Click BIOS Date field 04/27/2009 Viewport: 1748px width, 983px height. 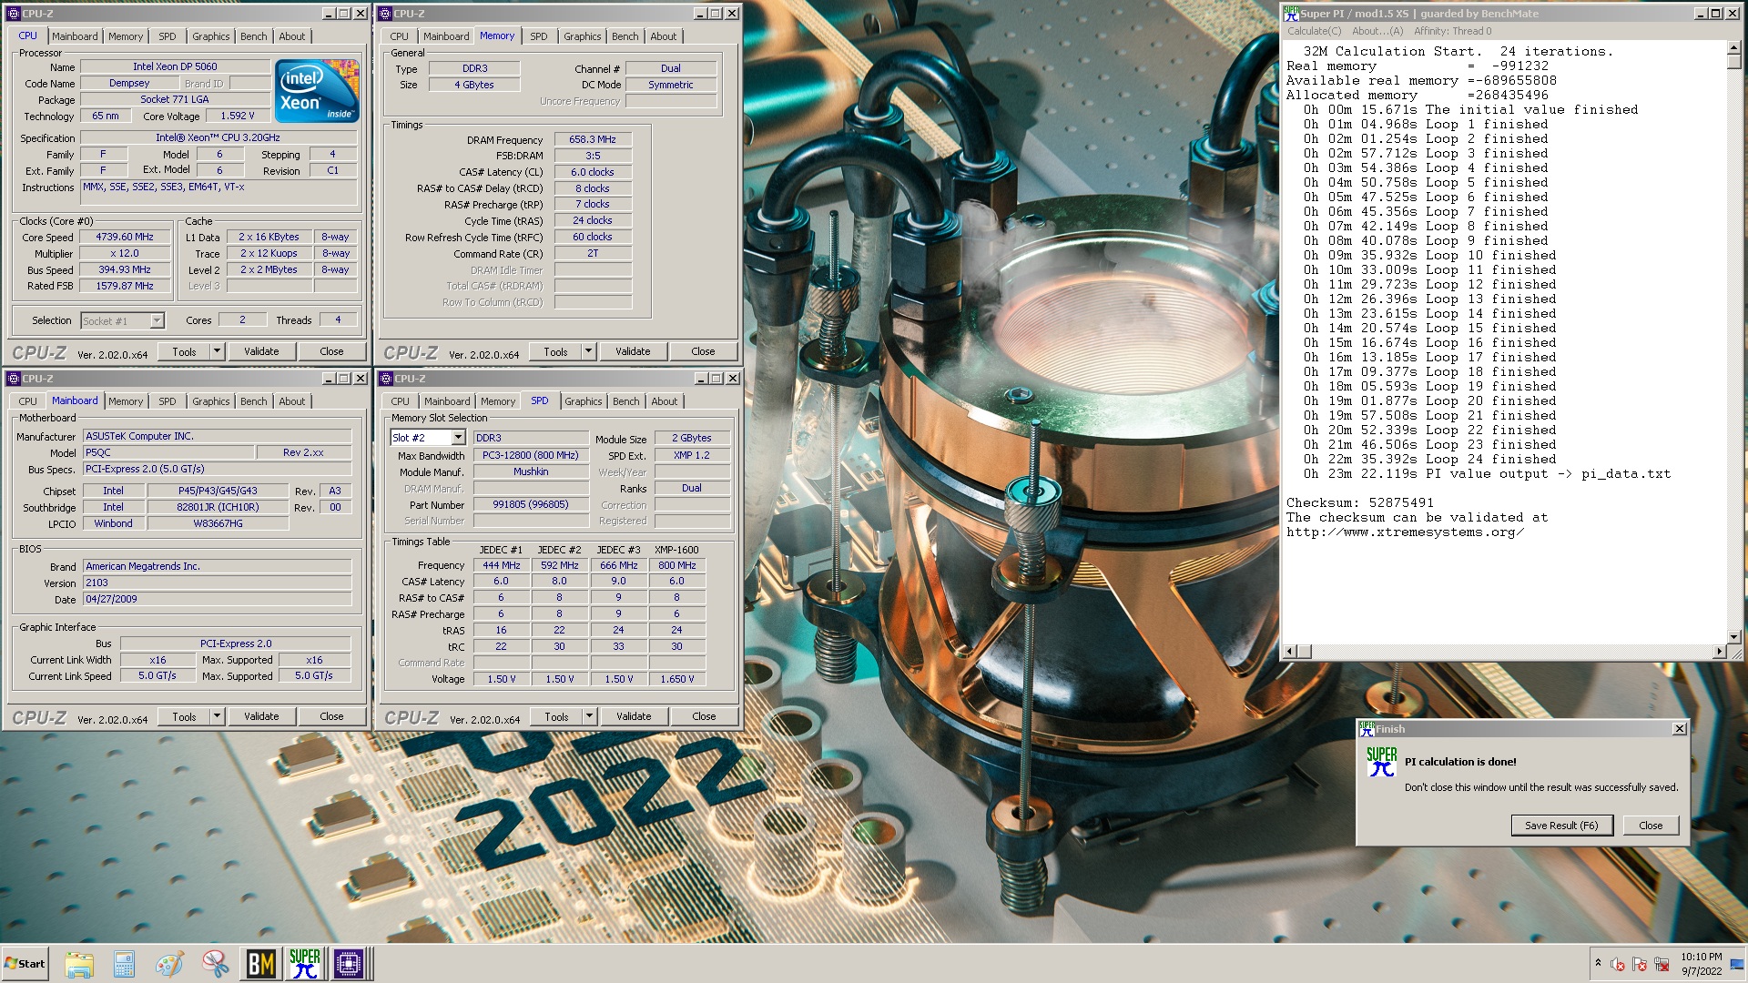(x=217, y=599)
